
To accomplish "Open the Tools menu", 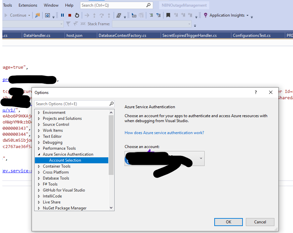I will coord(7,5).
